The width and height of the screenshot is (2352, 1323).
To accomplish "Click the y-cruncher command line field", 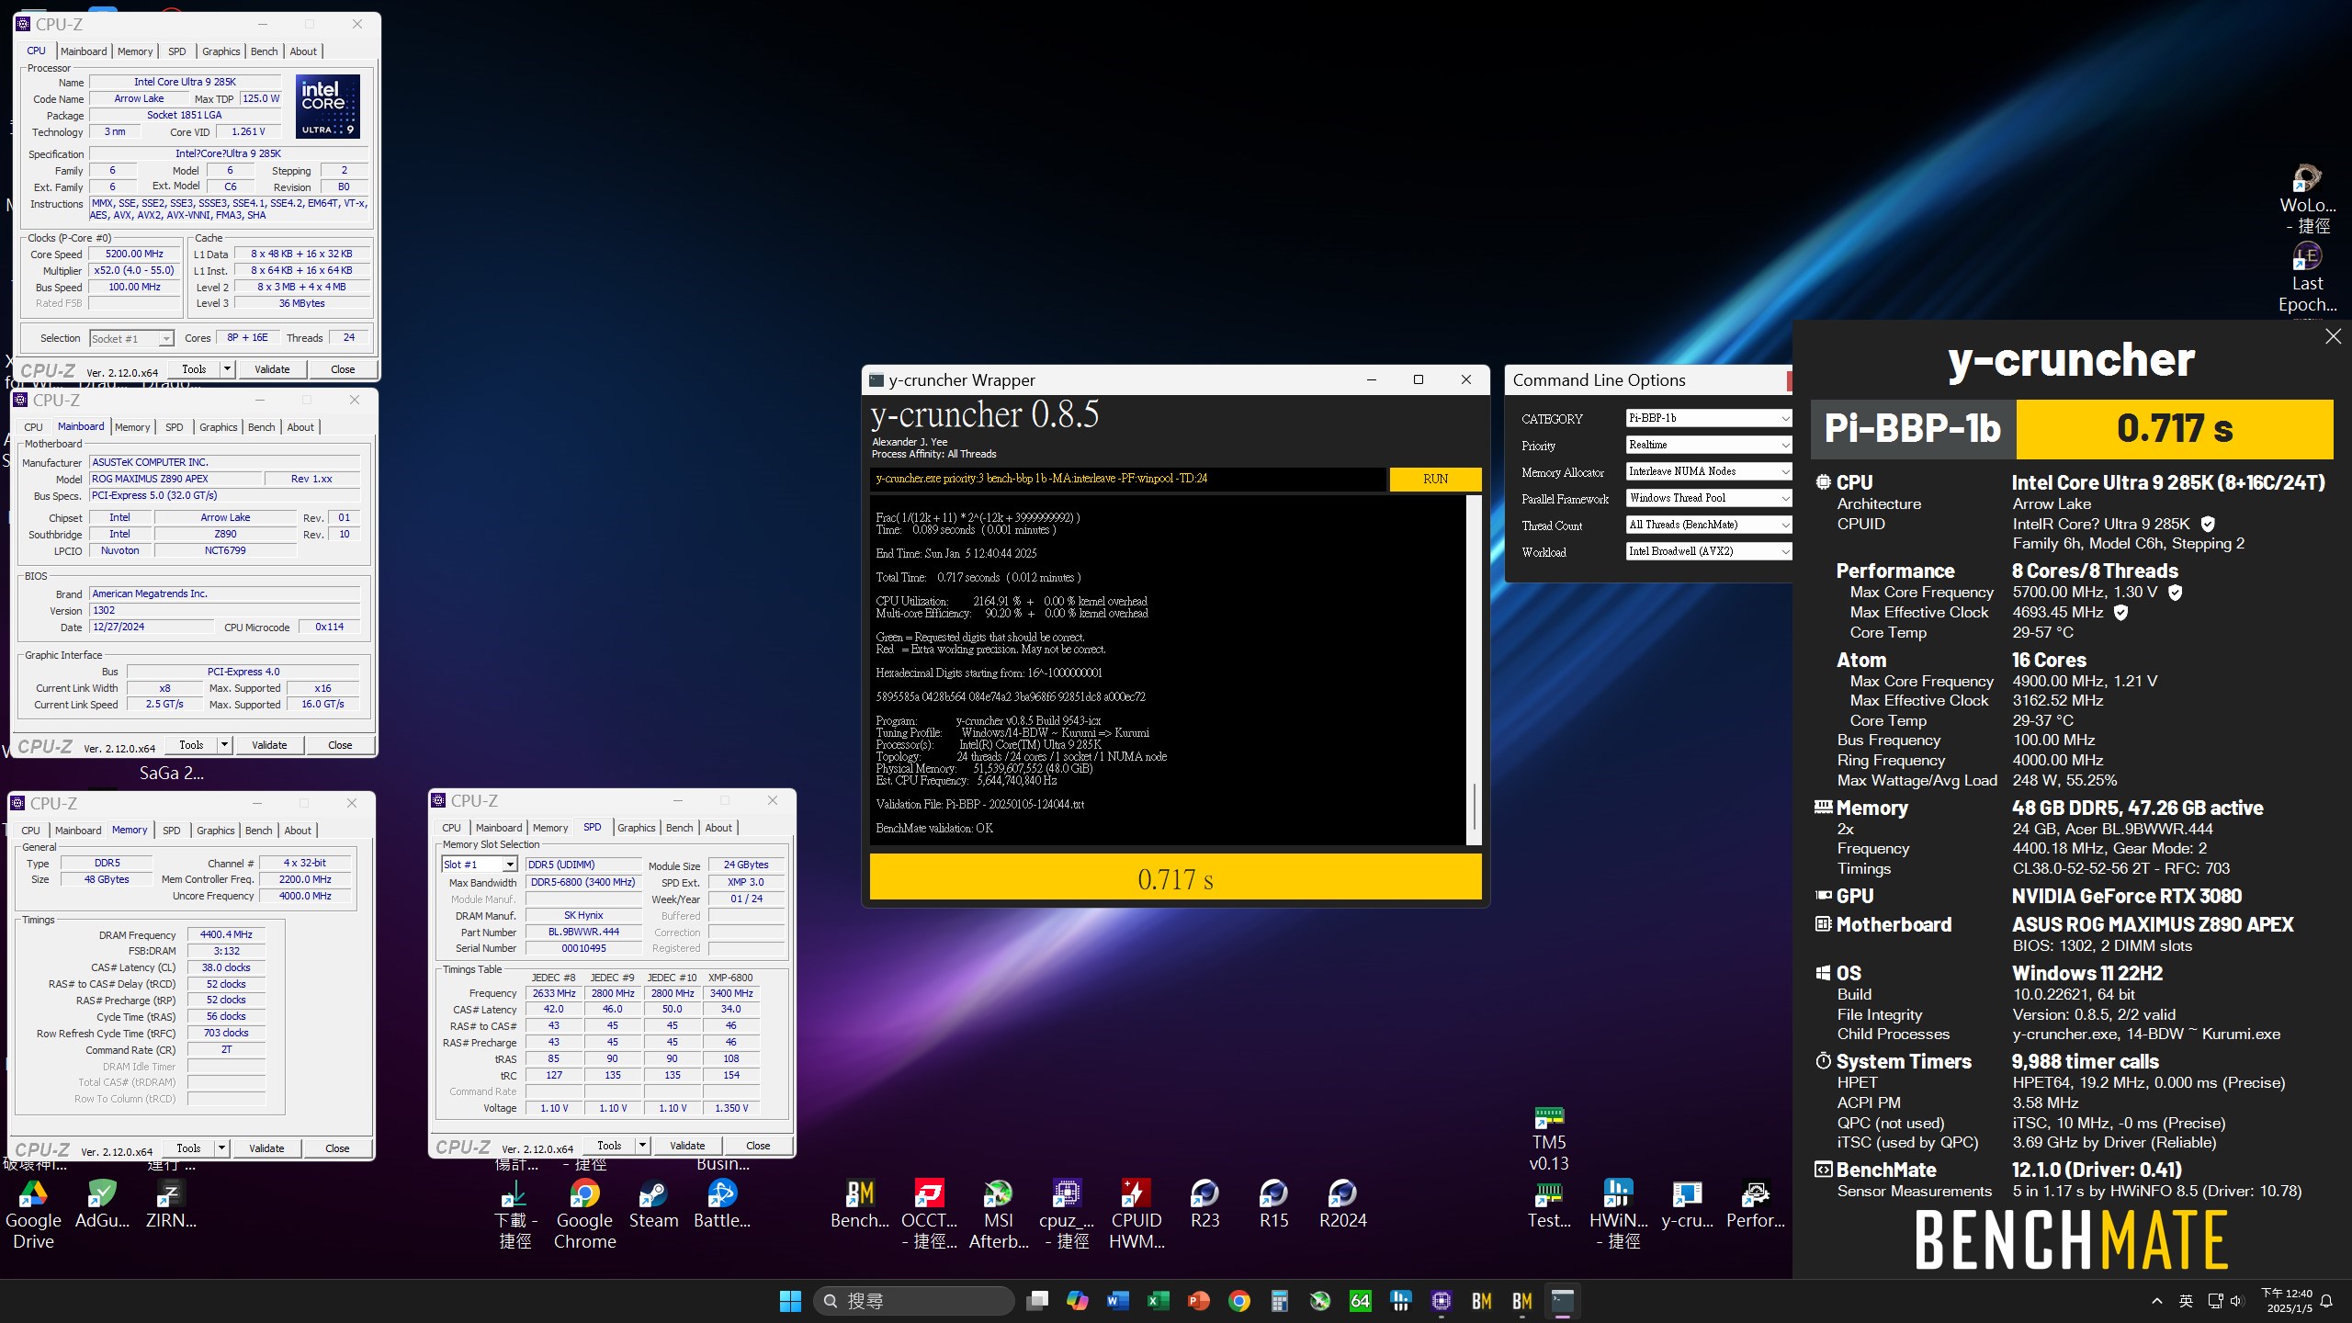I will tap(1127, 479).
